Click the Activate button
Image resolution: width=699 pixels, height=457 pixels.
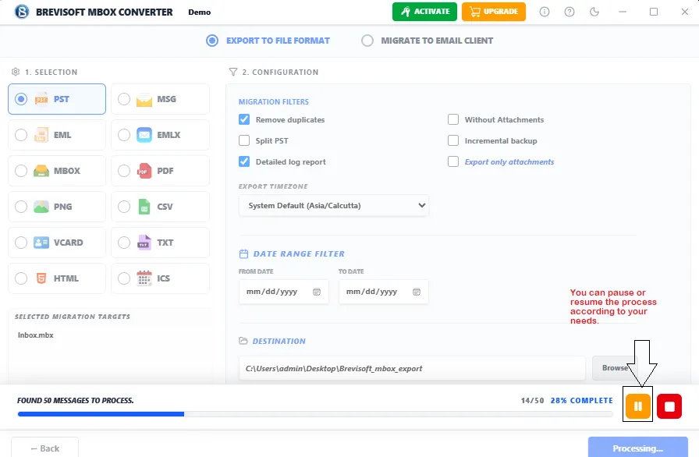pyautogui.click(x=424, y=12)
